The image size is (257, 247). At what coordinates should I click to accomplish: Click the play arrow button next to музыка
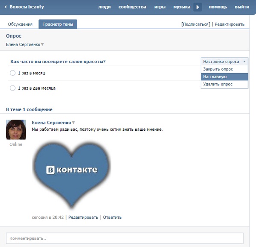tap(197, 7)
